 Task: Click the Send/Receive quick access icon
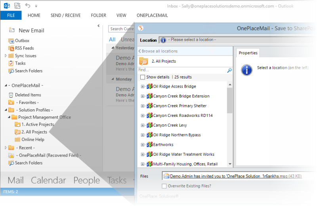click(x=17, y=6)
